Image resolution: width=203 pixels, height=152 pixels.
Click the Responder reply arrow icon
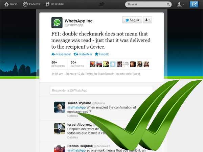[53, 54]
